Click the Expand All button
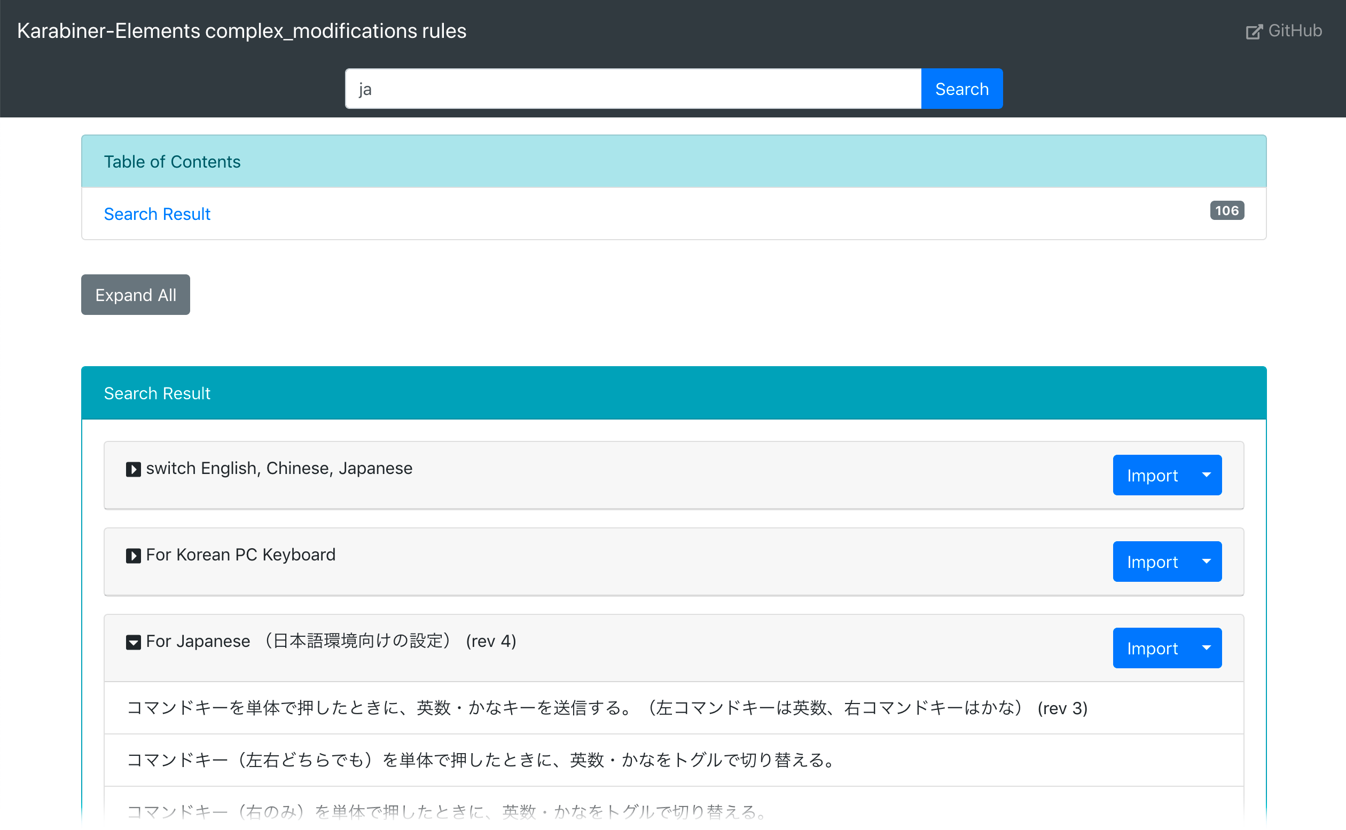The height and width of the screenshot is (830, 1346). pyautogui.click(x=136, y=295)
